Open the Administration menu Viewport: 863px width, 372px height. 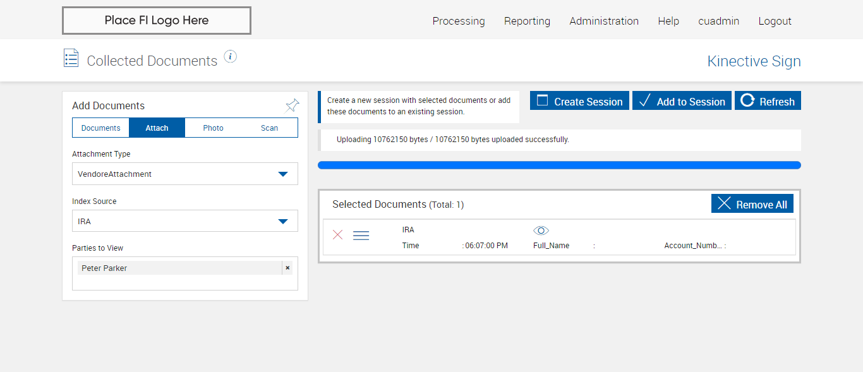tap(604, 21)
